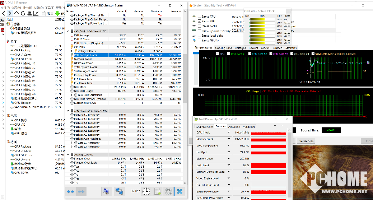Viewport: 373px width, 200px height.
Task: Enable the Stress cache checkbox
Action: 199,26
